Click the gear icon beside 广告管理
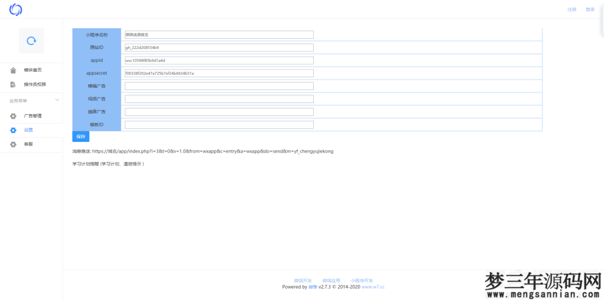 pos(13,116)
